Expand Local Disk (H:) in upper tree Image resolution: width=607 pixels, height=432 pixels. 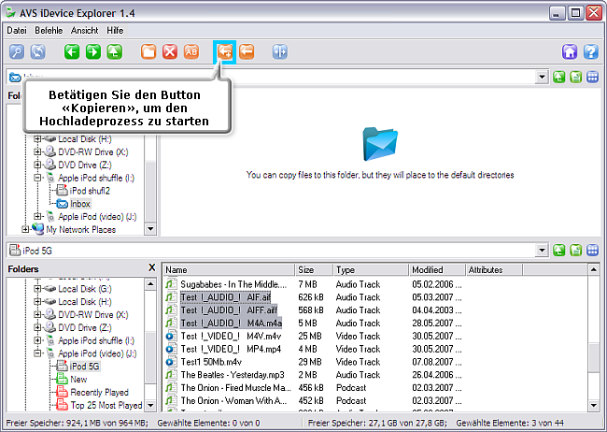[37, 138]
